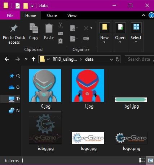
Task: Select Network in the navigation pane
Action: click(14, 110)
